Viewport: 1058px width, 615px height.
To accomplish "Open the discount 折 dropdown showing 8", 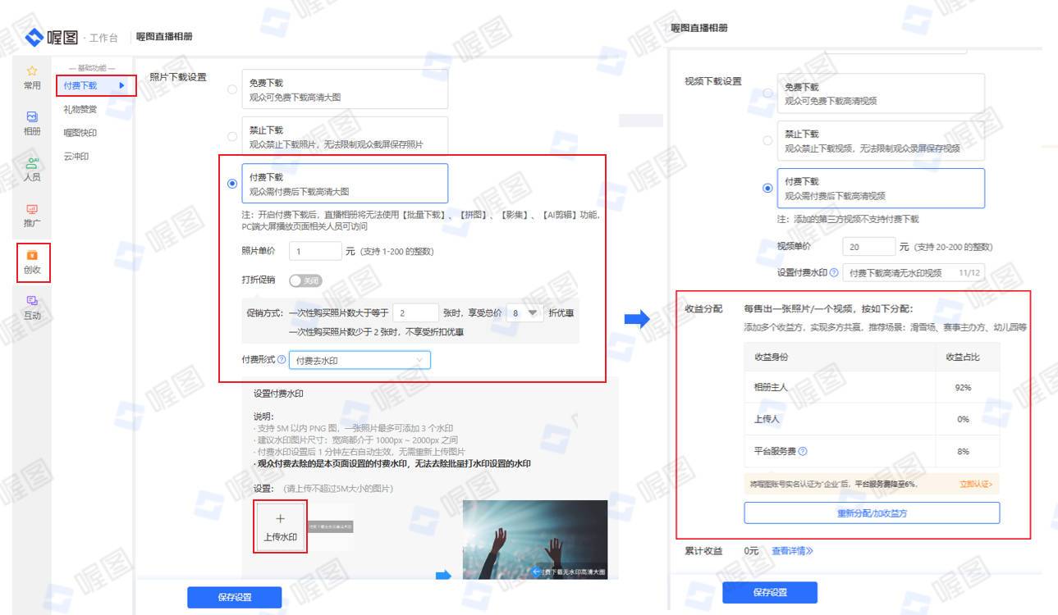I will (x=525, y=312).
